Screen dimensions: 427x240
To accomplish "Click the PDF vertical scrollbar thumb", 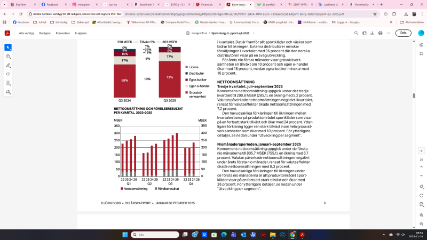I will (414, 96).
